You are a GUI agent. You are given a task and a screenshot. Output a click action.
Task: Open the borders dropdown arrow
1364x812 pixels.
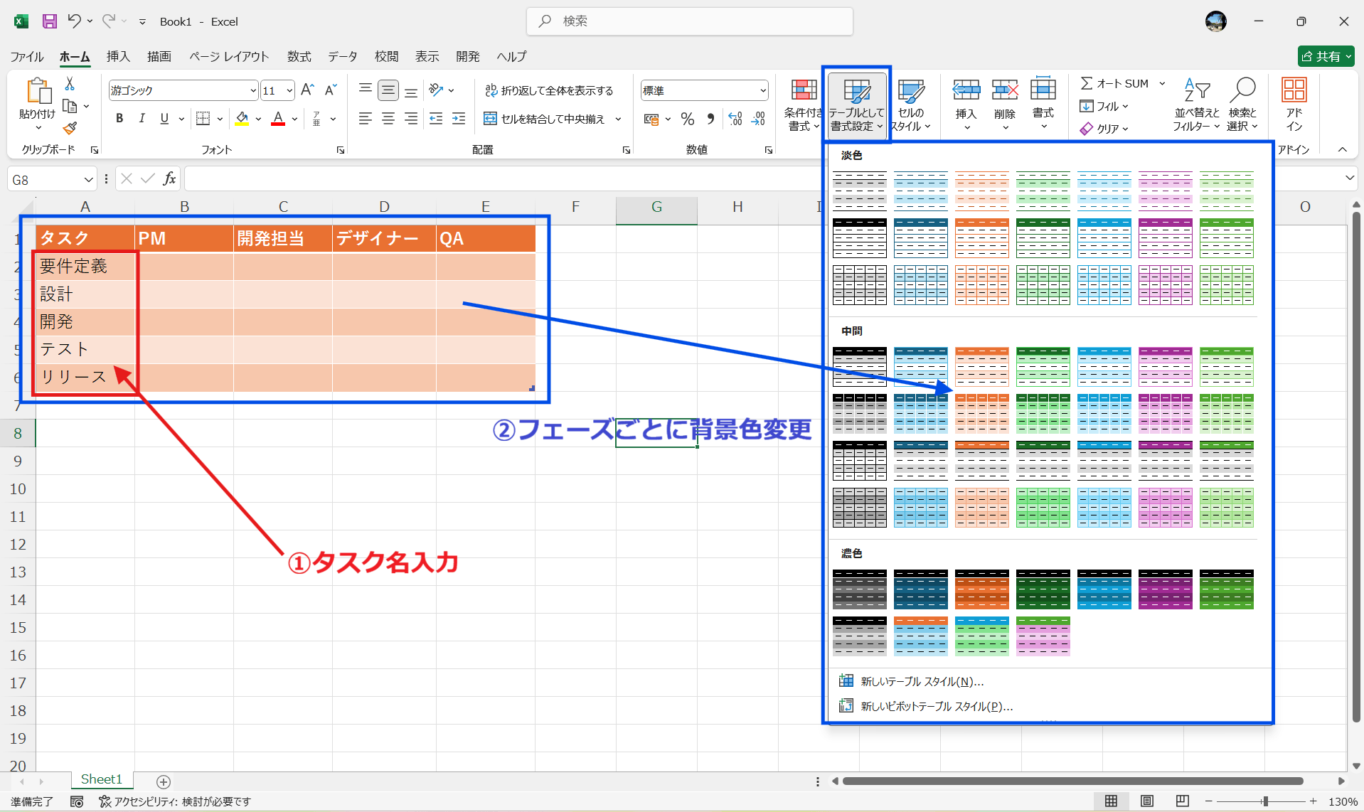tap(220, 119)
